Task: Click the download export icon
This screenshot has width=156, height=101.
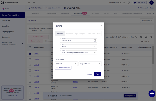Action: click(x=146, y=37)
